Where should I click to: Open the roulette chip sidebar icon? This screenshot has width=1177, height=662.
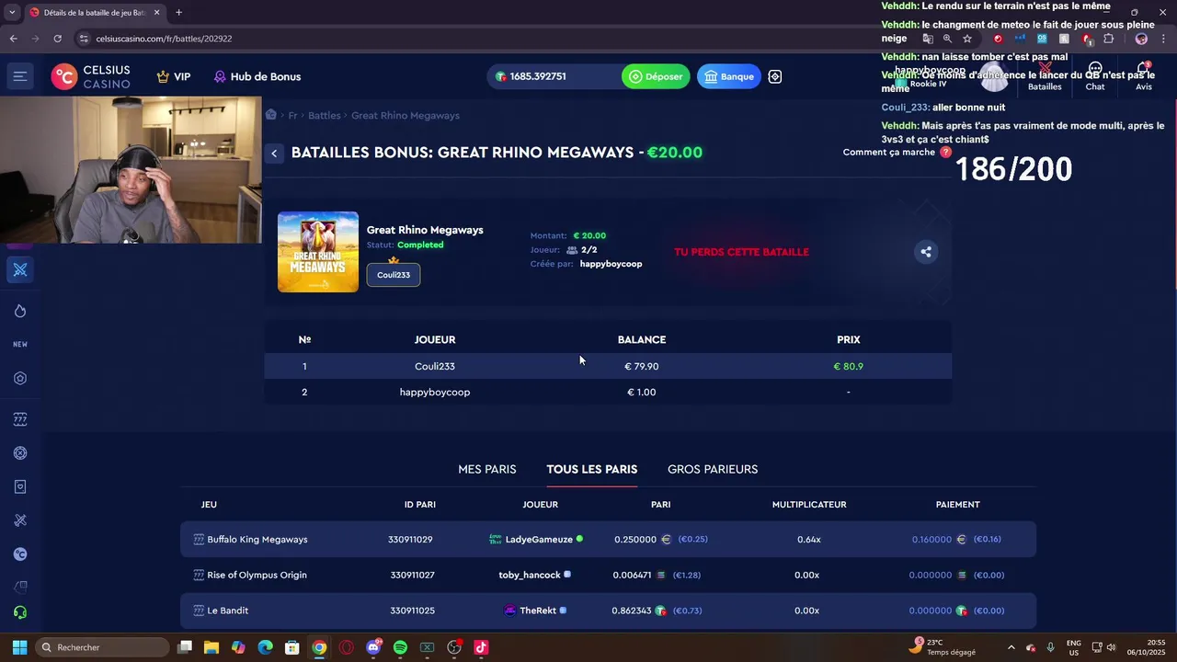pos(20,453)
